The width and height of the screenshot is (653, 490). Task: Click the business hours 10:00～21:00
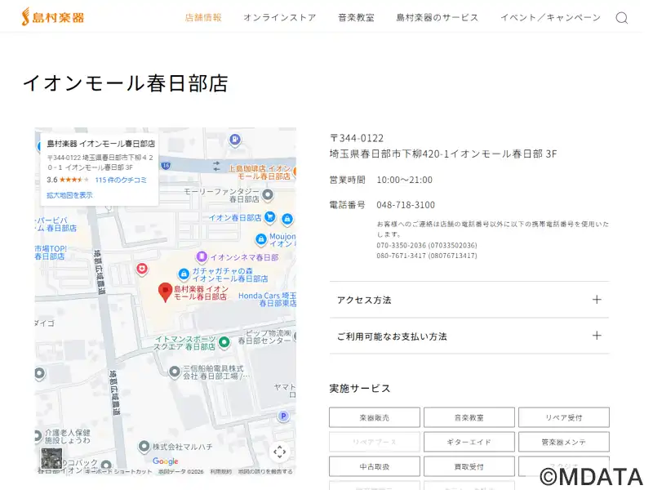coord(404,180)
